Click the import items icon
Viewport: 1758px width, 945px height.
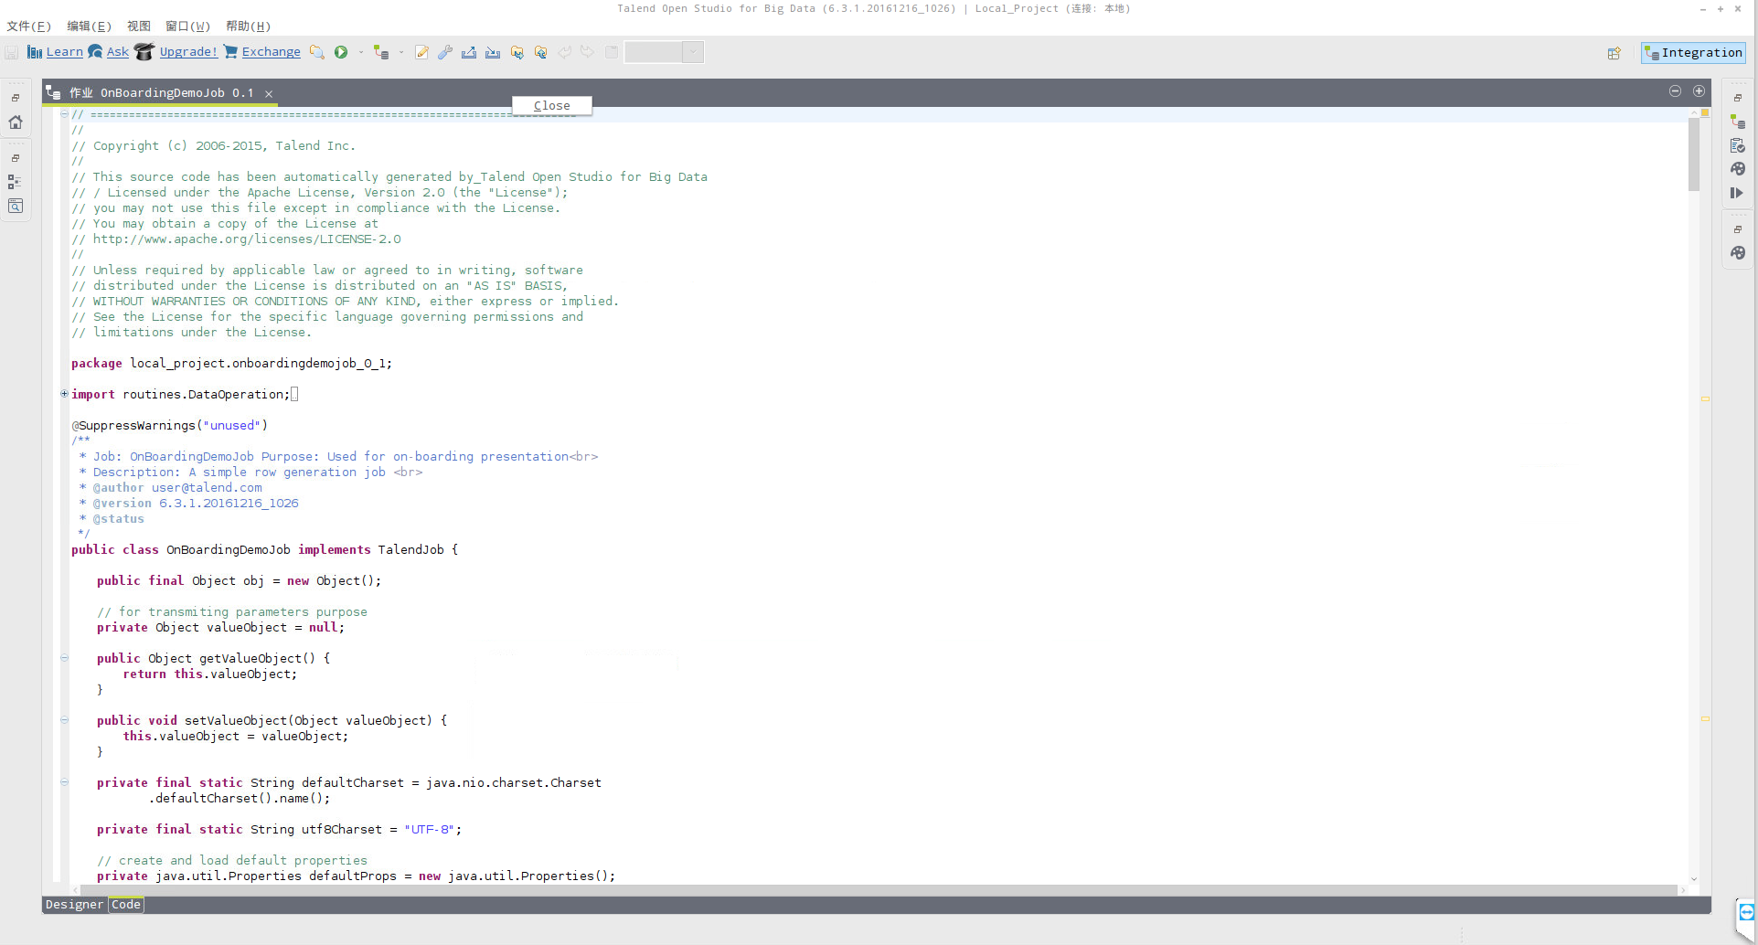pos(493,52)
